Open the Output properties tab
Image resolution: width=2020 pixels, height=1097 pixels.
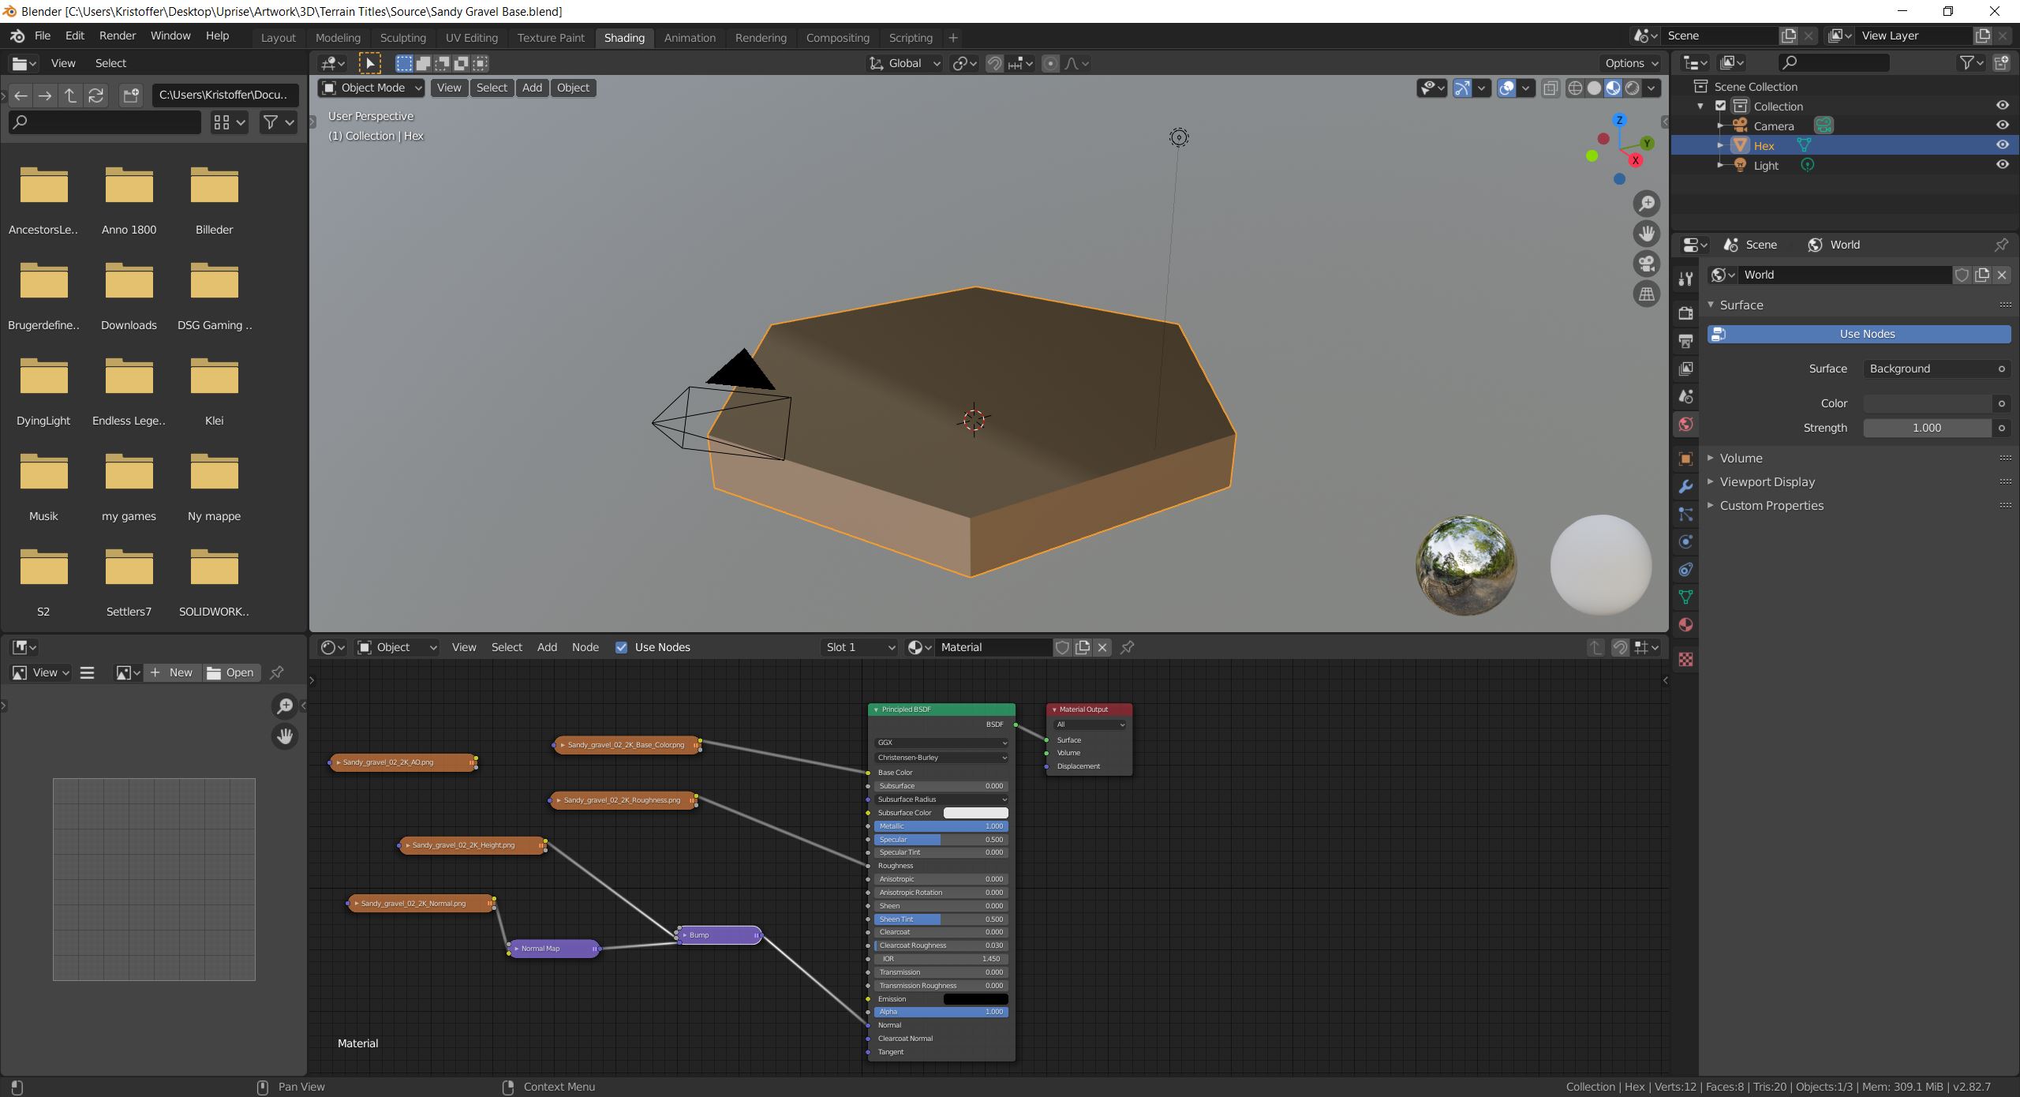tap(1685, 341)
